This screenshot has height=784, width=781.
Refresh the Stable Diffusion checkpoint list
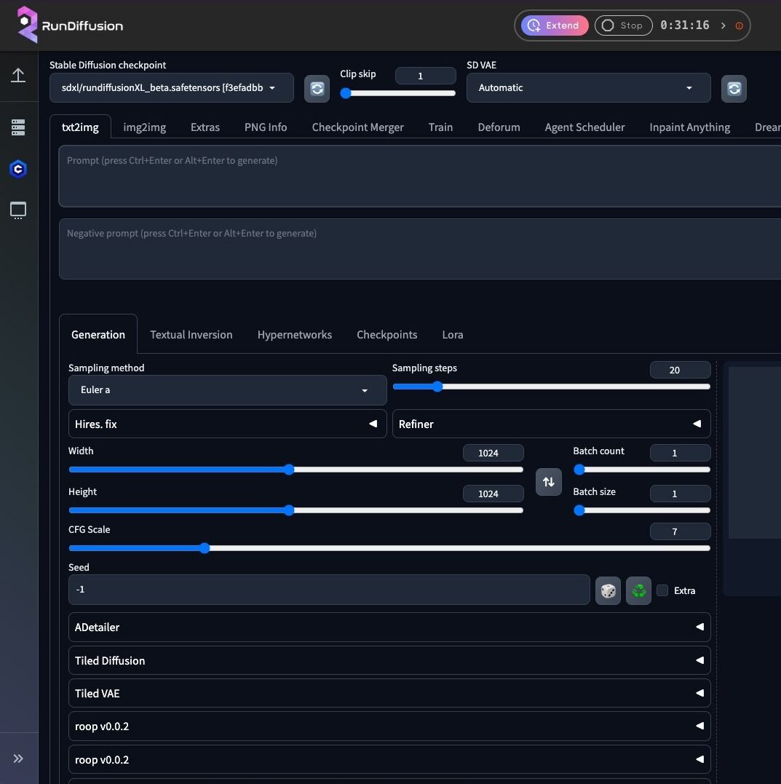[x=317, y=89]
